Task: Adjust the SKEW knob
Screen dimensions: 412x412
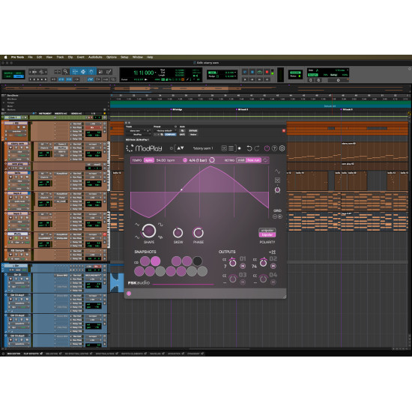Action: [x=178, y=232]
